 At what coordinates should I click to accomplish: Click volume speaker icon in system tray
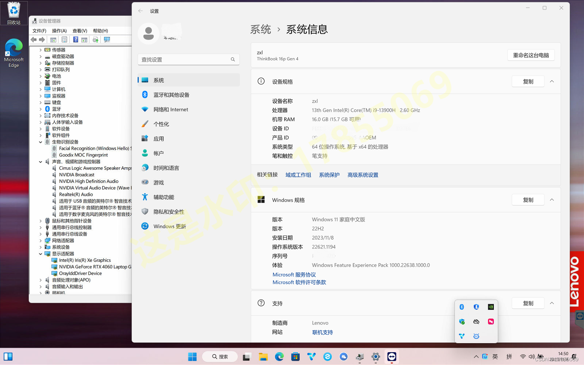(532, 357)
